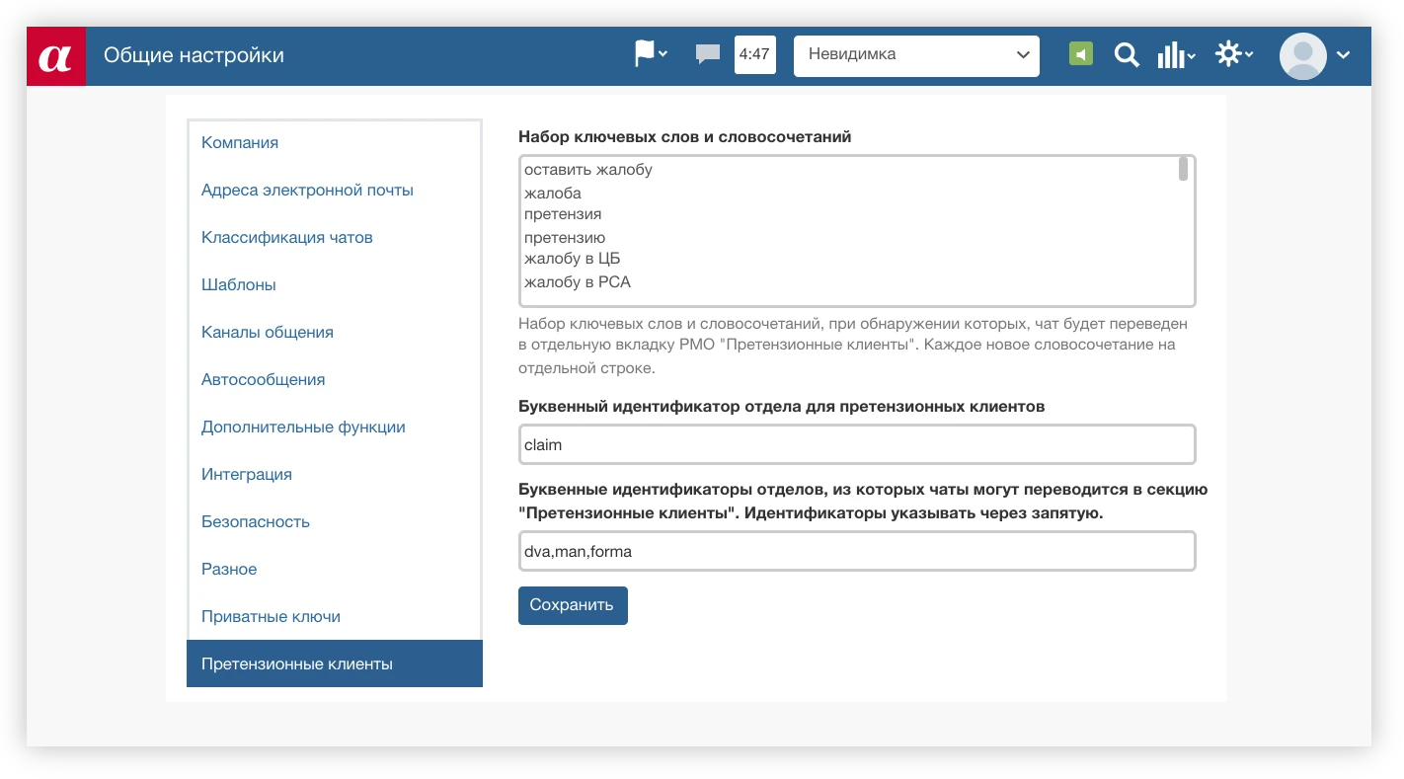Open Адреса электронной почты section

click(x=334, y=190)
